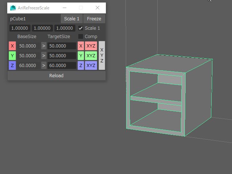Click the third scale value field 1.00000
232x174 pixels.
[65, 28]
